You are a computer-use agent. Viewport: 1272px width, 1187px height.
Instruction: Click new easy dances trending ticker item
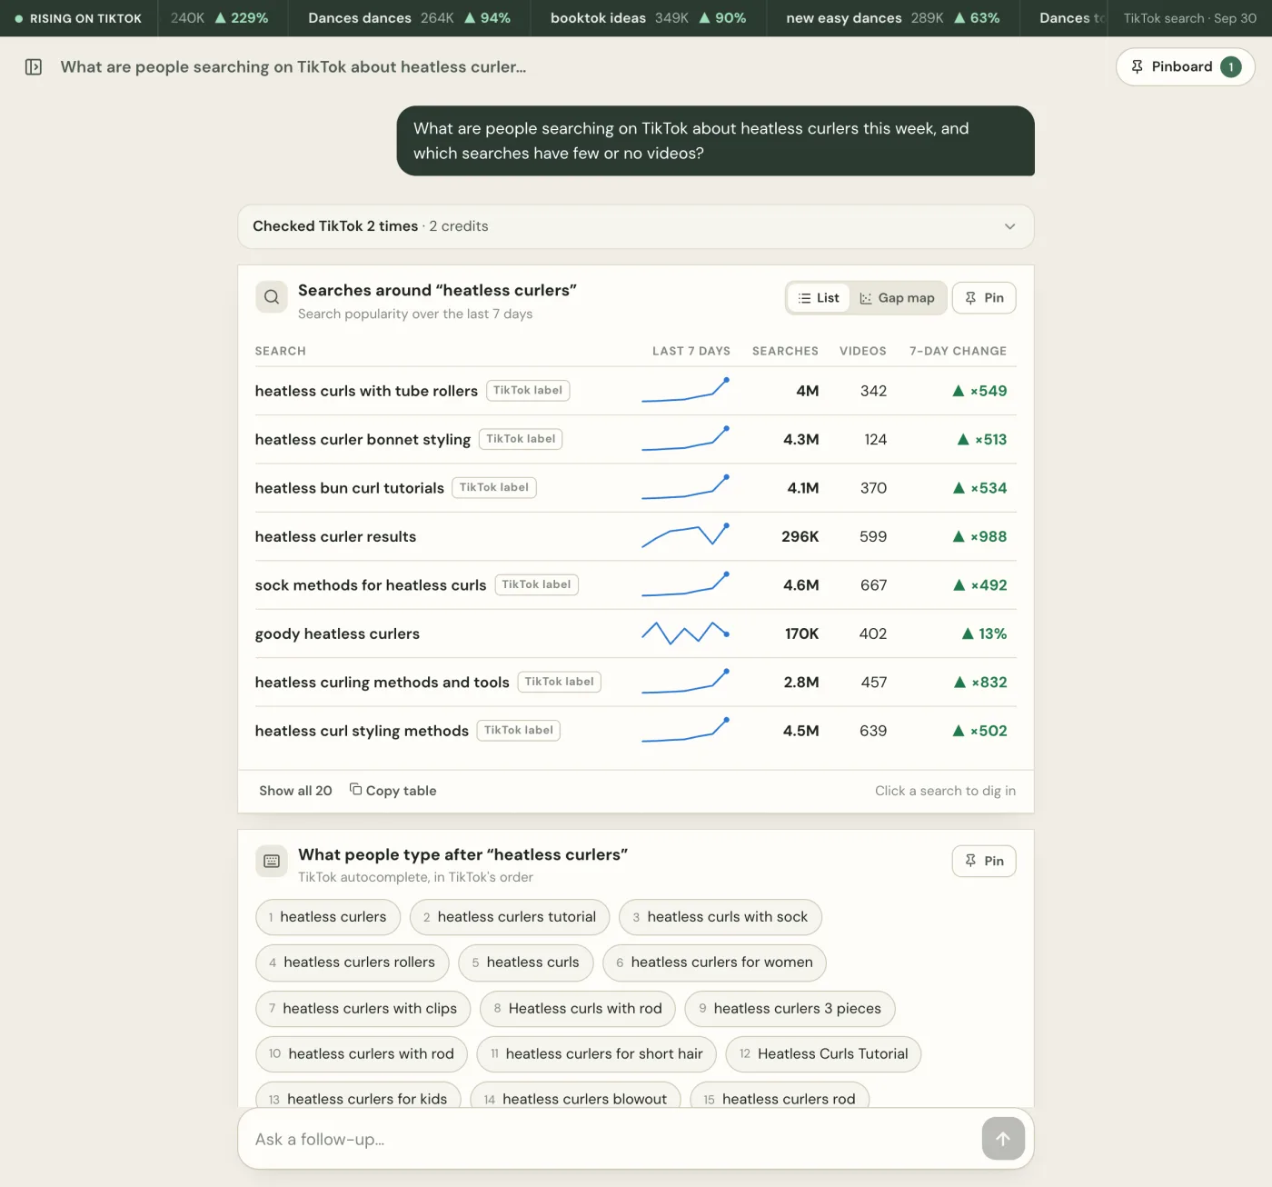coord(892,18)
